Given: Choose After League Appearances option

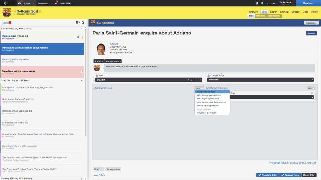Looking at the screenshot, I should click(x=212, y=95).
